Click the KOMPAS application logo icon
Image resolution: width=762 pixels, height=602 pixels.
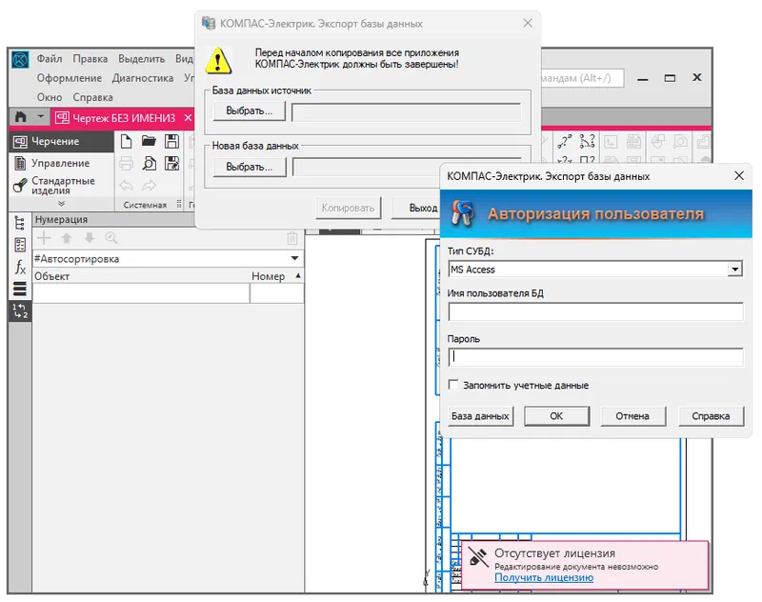20,60
